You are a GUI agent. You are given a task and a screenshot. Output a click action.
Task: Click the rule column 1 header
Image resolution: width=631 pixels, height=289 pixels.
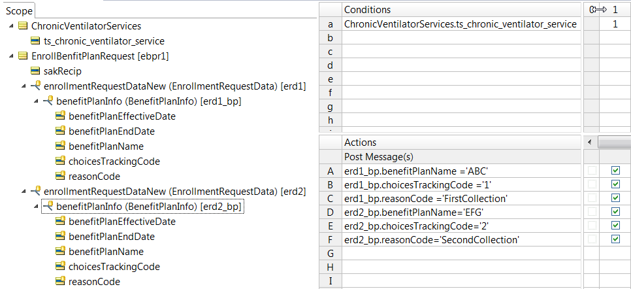pyautogui.click(x=615, y=10)
